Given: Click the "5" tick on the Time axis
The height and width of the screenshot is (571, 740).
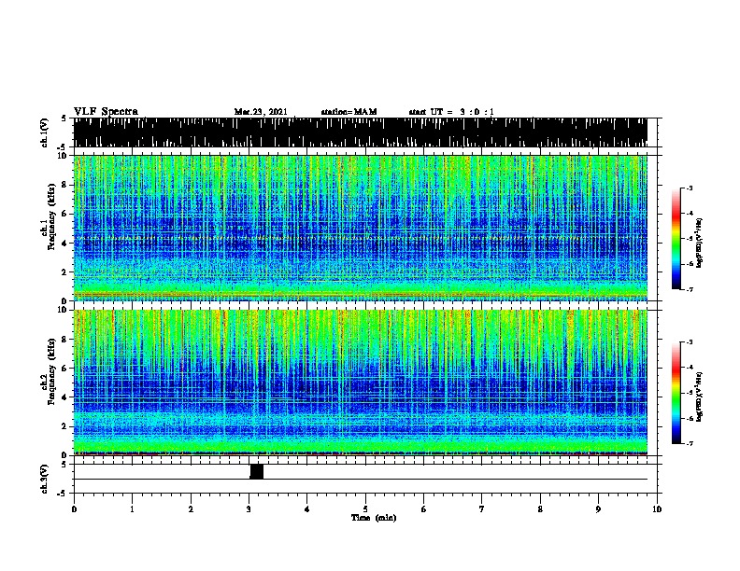Looking at the screenshot, I should tap(365, 509).
